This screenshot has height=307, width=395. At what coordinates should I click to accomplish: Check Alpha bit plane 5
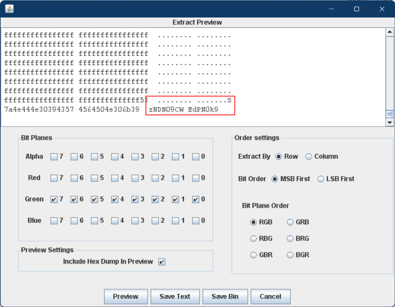94,157
